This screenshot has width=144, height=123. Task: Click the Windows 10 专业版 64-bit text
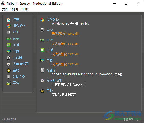70,24
